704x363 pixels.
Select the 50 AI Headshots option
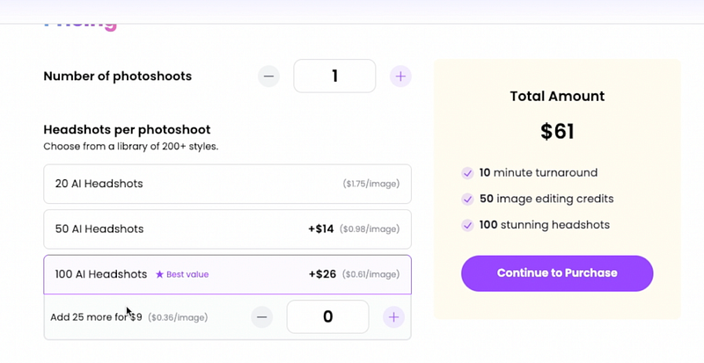pyautogui.click(x=227, y=229)
